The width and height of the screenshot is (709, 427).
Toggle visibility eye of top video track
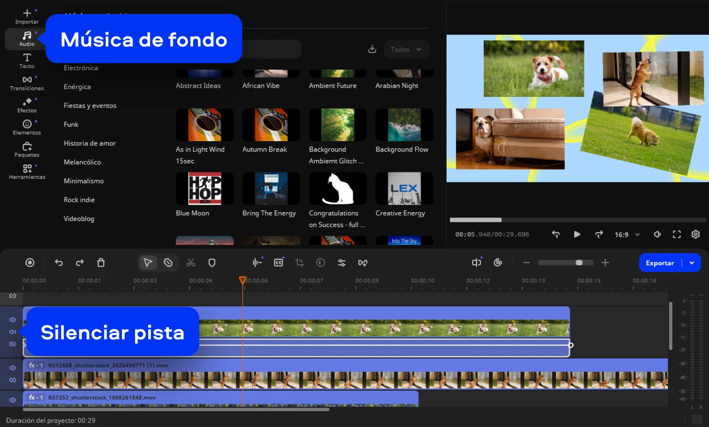[x=13, y=320]
